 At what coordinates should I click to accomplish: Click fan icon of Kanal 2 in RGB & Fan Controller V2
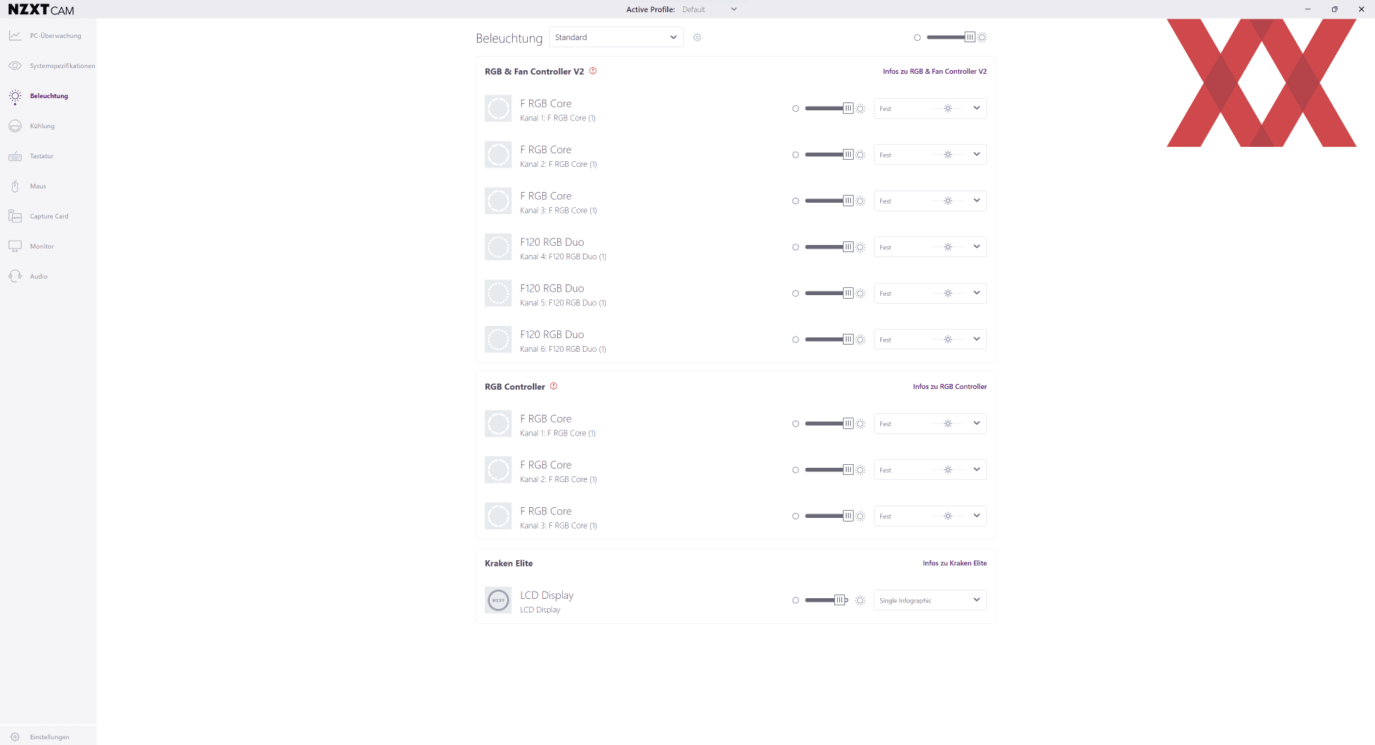pos(498,155)
